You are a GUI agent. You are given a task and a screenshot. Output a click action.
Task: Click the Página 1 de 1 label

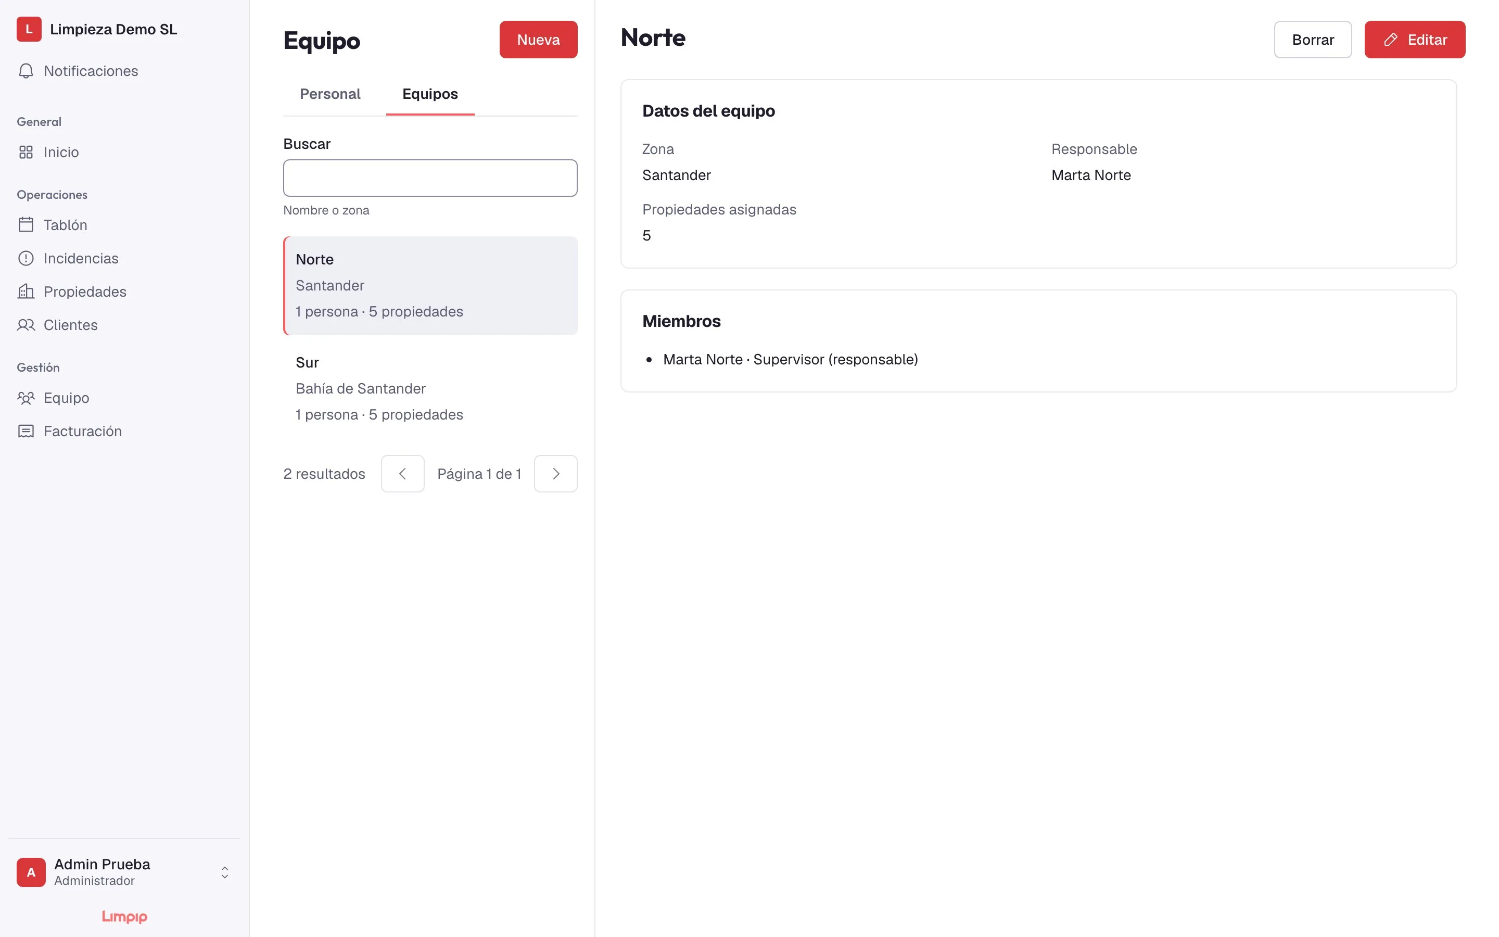click(x=479, y=474)
